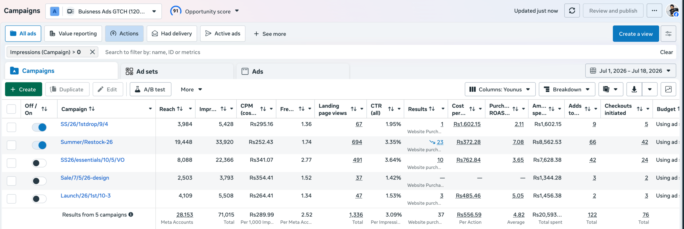The height and width of the screenshot is (229, 684).
Task: Click the green Create button
Action: pos(24,89)
